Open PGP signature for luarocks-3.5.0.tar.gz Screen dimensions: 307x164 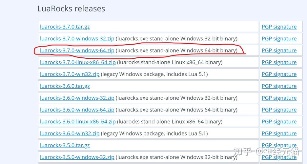click(279, 145)
